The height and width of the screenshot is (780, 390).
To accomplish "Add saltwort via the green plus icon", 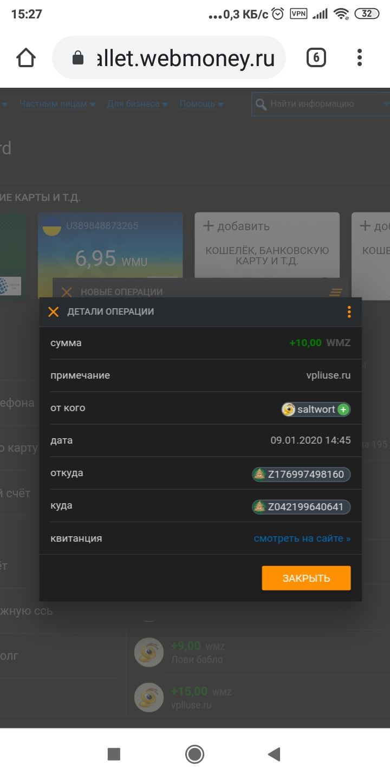I will 343,409.
